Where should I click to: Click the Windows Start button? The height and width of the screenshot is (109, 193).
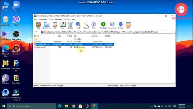tap(4, 106)
